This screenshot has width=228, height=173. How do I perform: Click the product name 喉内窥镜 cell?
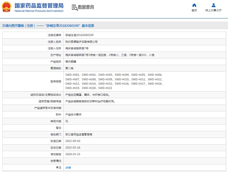71,62
